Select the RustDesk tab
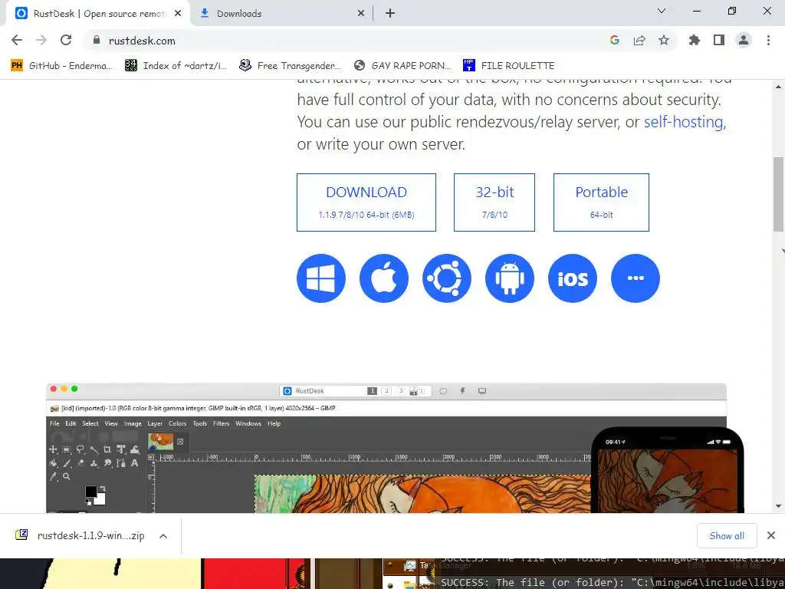This screenshot has width=785, height=589. [x=98, y=14]
